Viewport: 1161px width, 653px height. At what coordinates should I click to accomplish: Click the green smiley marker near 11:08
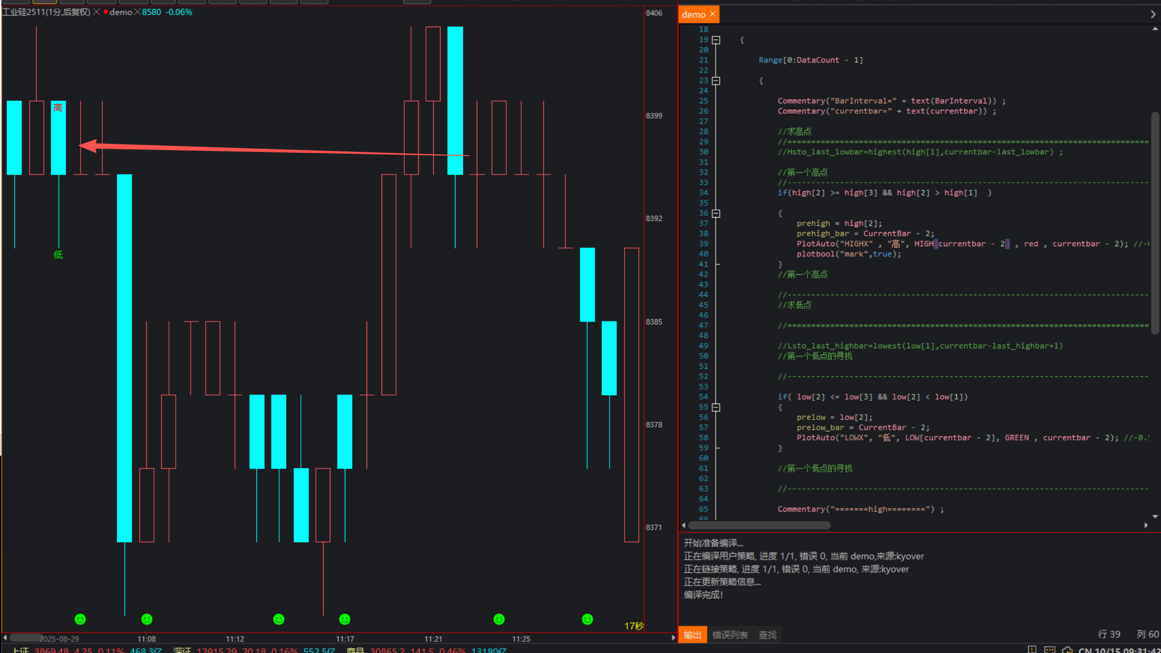click(147, 619)
